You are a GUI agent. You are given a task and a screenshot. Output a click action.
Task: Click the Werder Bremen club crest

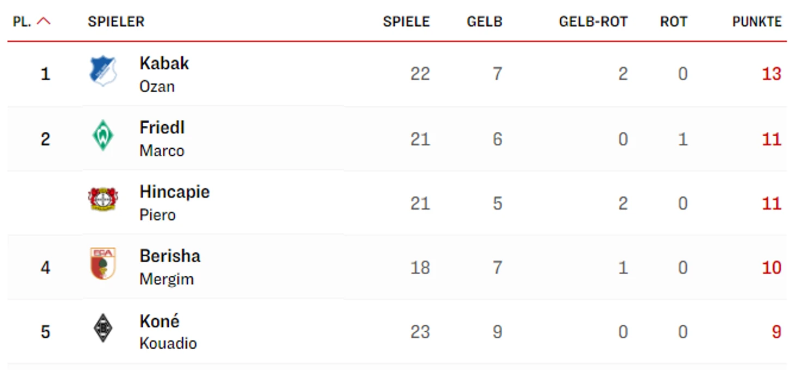(x=103, y=136)
